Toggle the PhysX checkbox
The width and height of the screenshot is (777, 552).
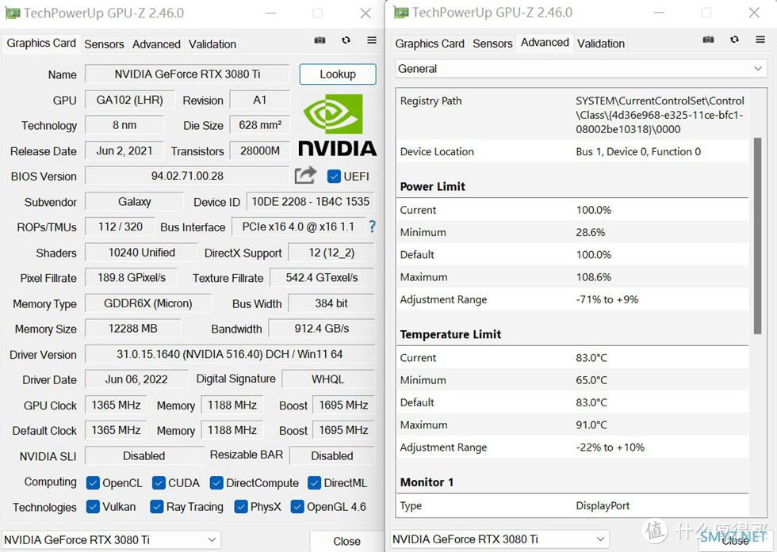(x=241, y=506)
